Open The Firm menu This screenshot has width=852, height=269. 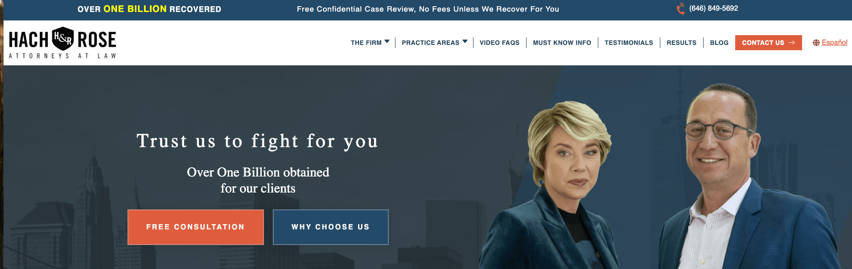point(366,43)
